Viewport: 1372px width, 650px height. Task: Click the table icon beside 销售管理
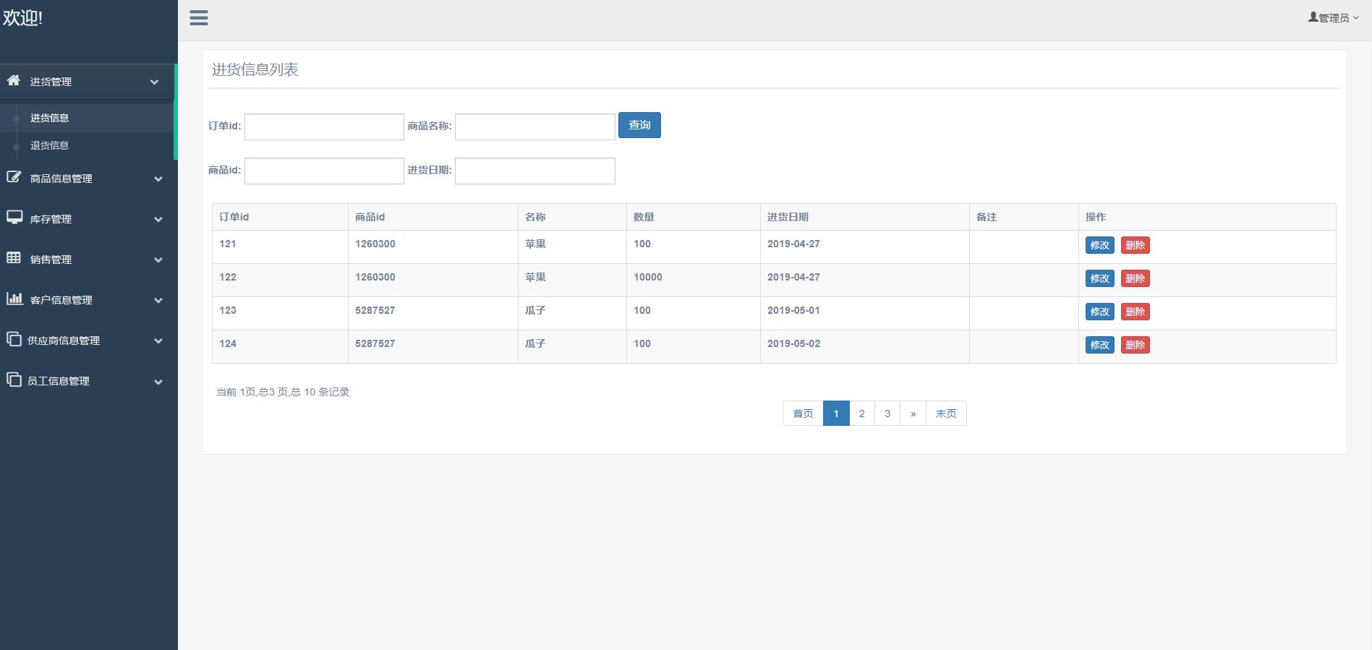14,258
